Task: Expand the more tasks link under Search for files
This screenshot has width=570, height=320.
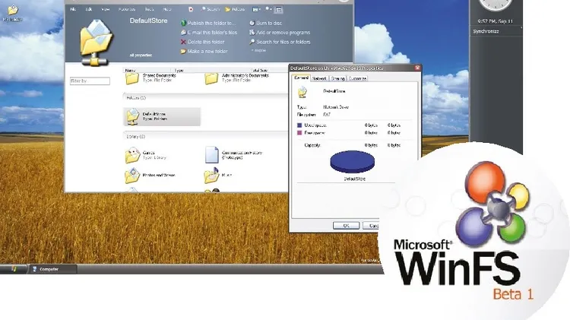Action: [259, 50]
